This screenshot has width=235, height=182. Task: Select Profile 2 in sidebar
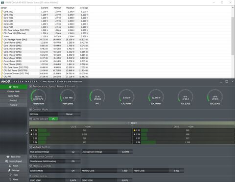click(x=13, y=105)
